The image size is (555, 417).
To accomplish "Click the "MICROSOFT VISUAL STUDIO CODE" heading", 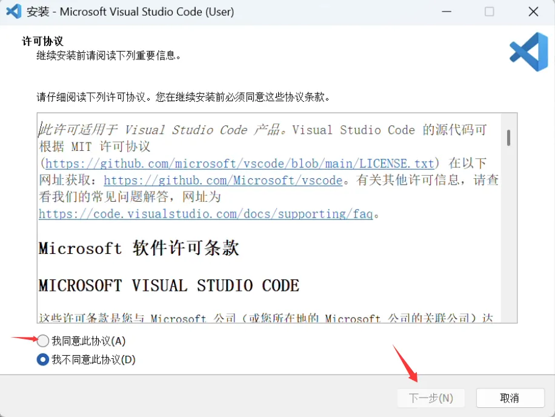I will (169, 285).
